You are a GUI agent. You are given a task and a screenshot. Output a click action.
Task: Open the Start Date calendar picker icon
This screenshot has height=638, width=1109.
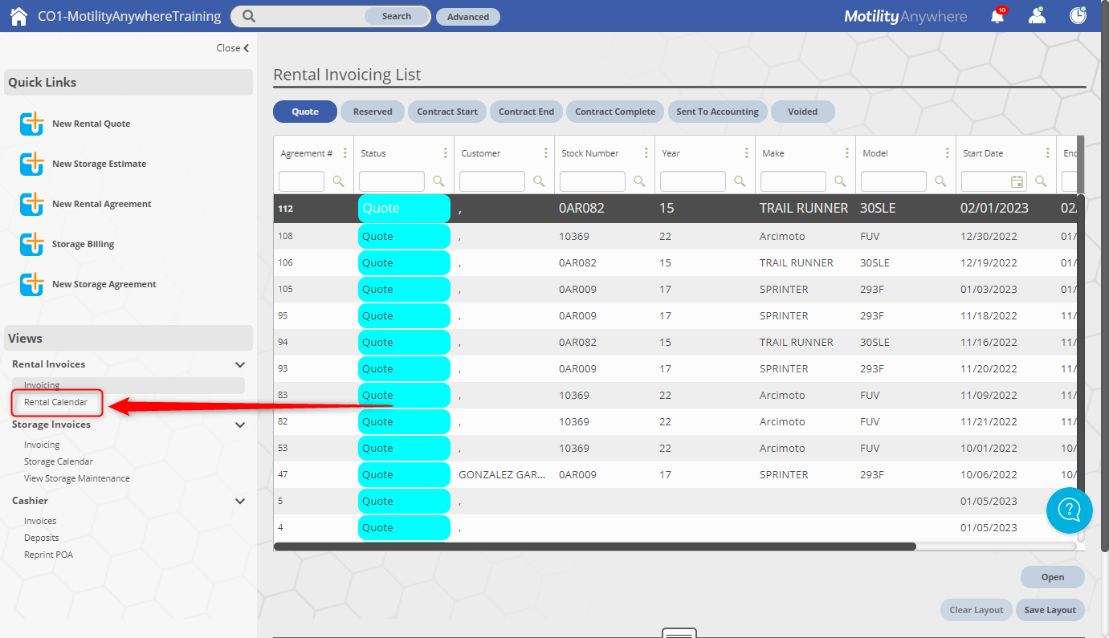tap(1017, 181)
